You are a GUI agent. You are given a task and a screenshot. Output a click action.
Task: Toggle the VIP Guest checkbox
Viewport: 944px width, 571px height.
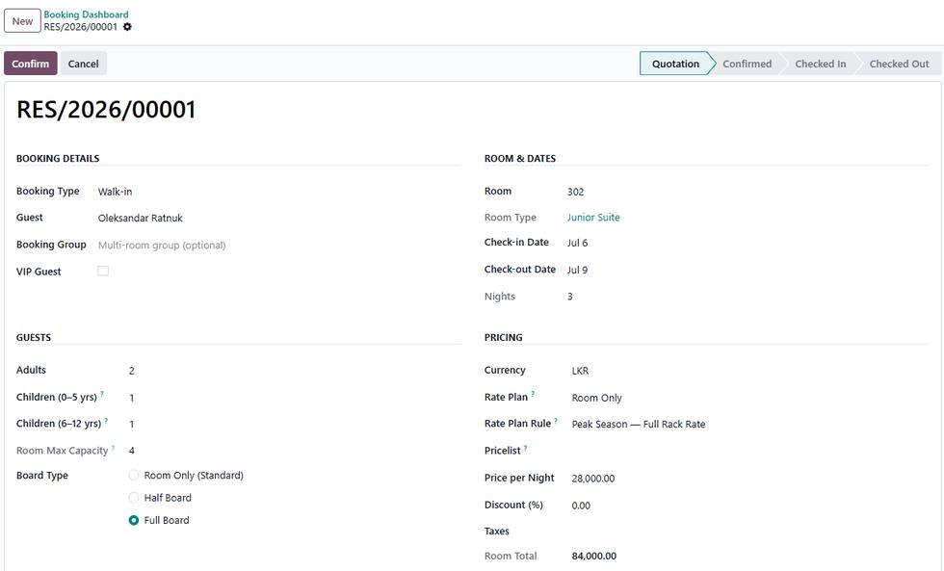pyautogui.click(x=104, y=272)
